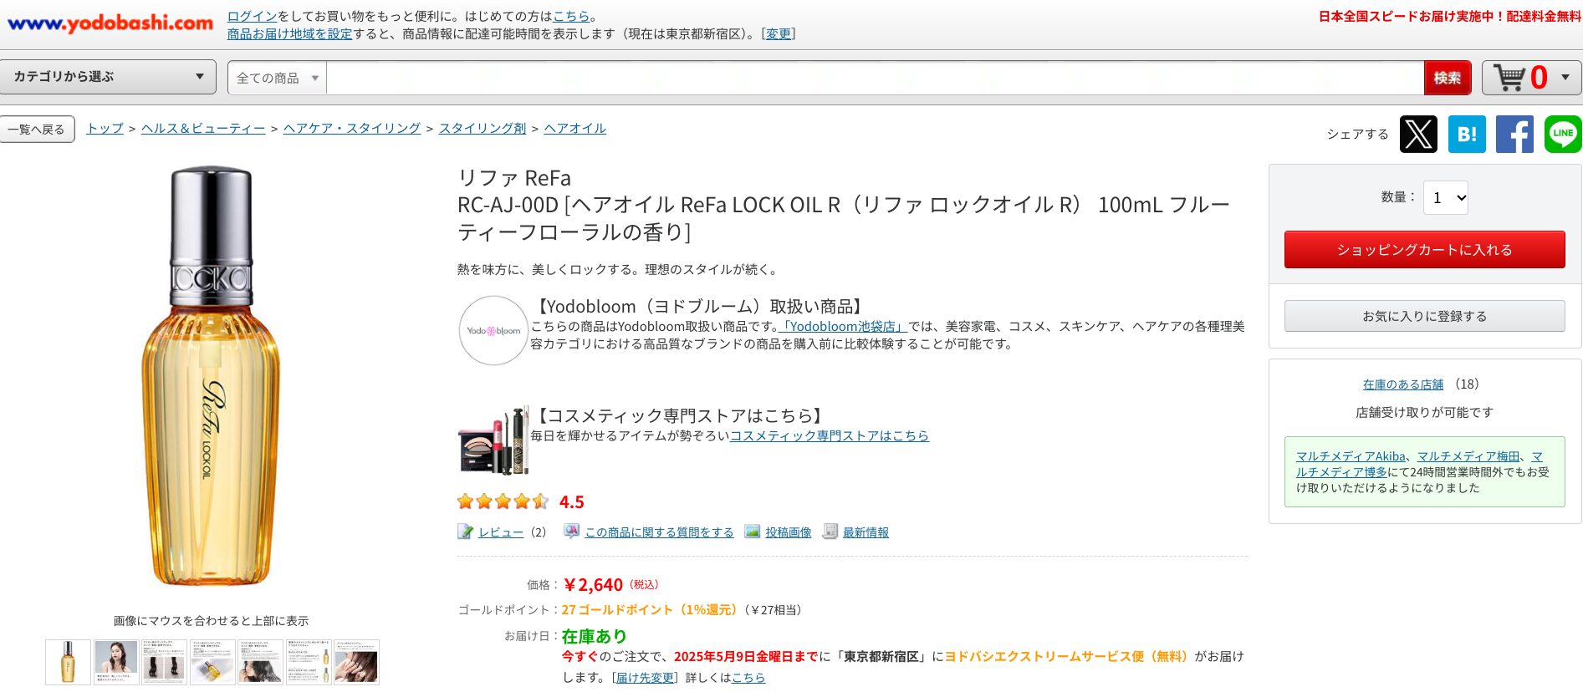Share the product on Facebook
The height and width of the screenshot is (692, 1583).
pyautogui.click(x=1514, y=134)
